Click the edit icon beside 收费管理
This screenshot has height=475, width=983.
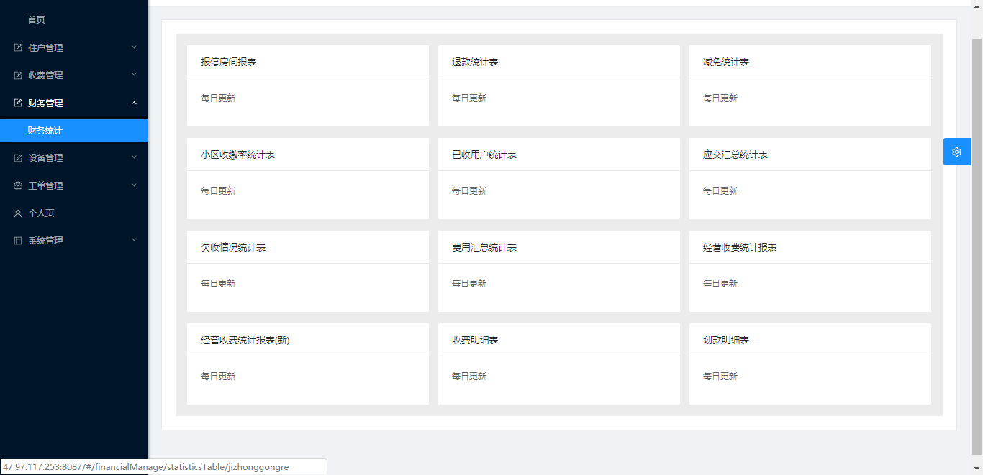(18, 75)
